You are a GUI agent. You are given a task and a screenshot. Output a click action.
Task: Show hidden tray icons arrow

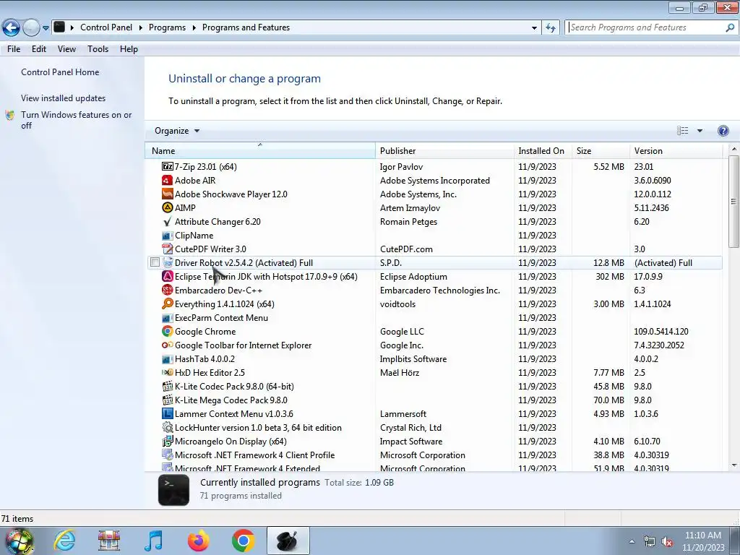tap(632, 541)
